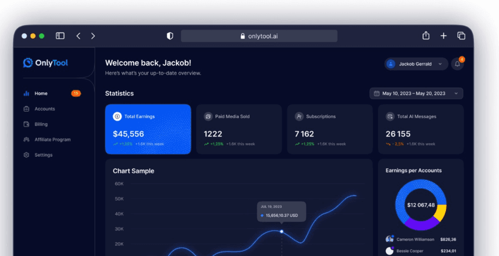Screen dimensions: 499x256
Task: Click the $234,01 earnings value
Action: point(448,251)
